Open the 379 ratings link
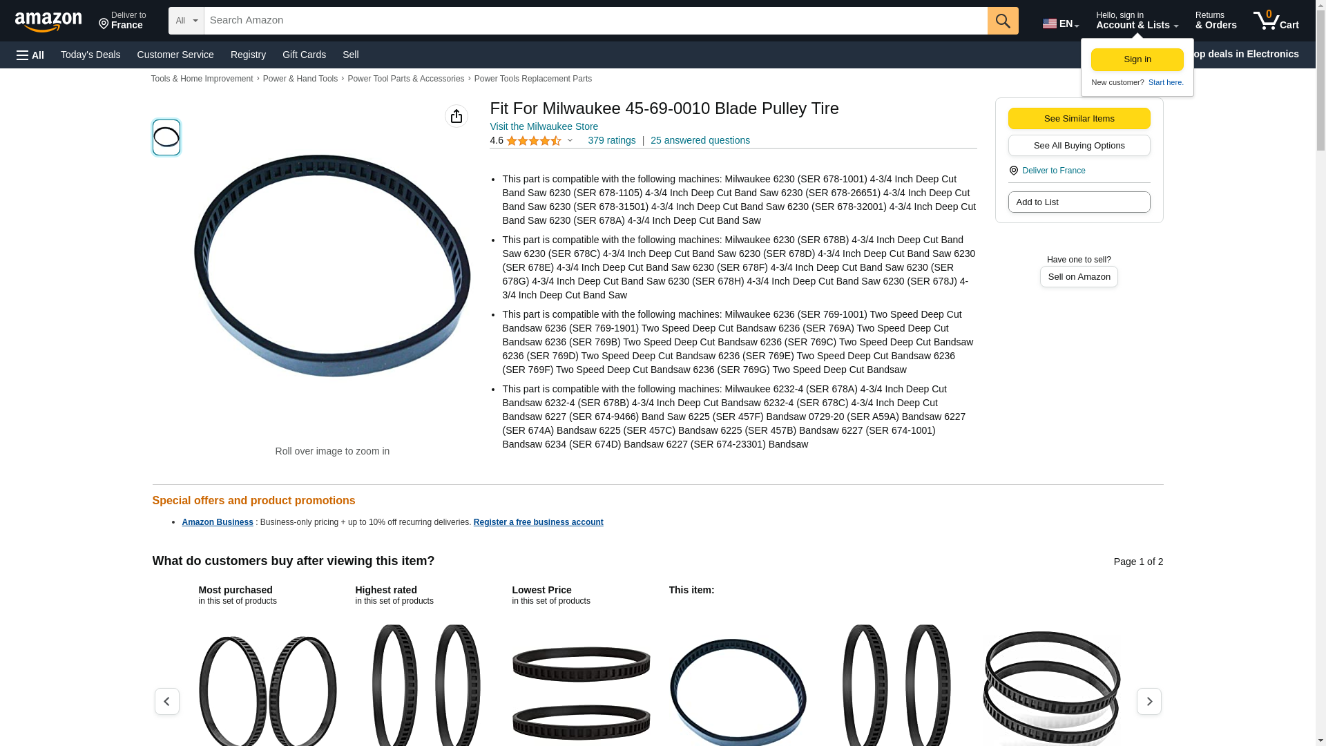 pyautogui.click(x=612, y=140)
